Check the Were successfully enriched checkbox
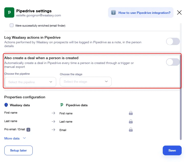Viewport: 186px width, 162px height. 12,25
